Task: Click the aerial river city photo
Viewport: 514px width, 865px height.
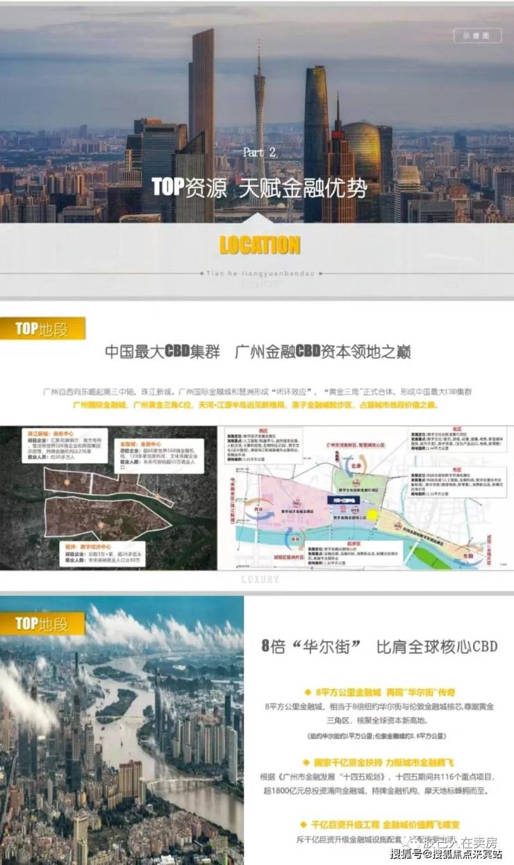Action: coord(122,730)
